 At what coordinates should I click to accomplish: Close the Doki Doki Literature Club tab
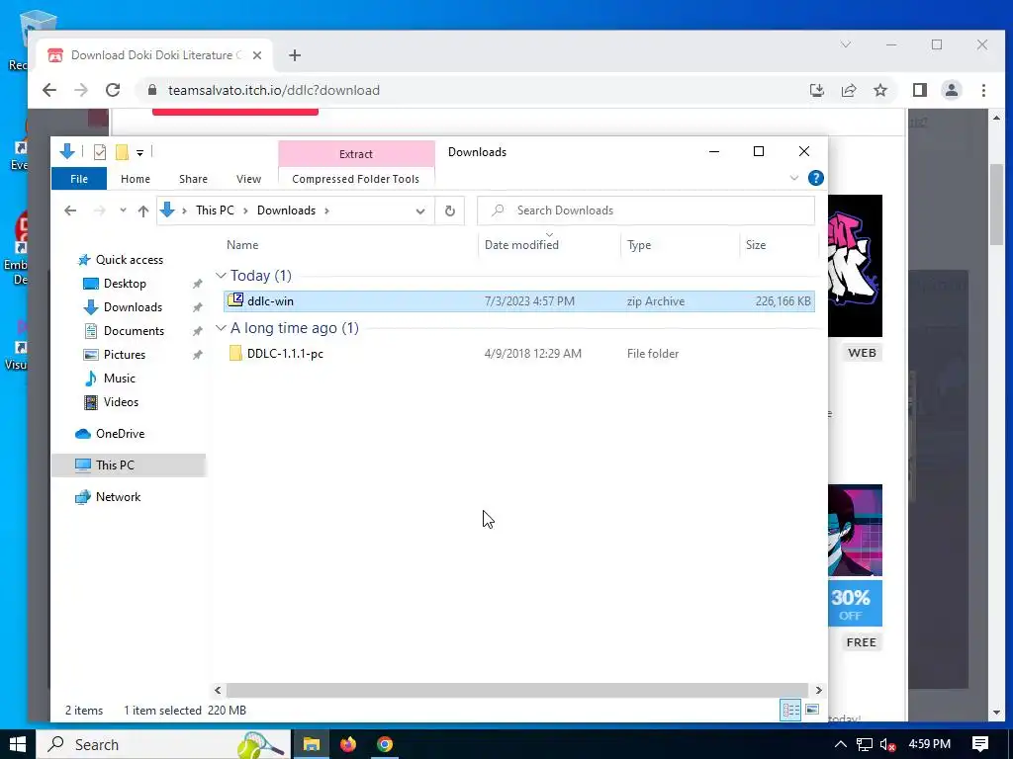click(257, 55)
